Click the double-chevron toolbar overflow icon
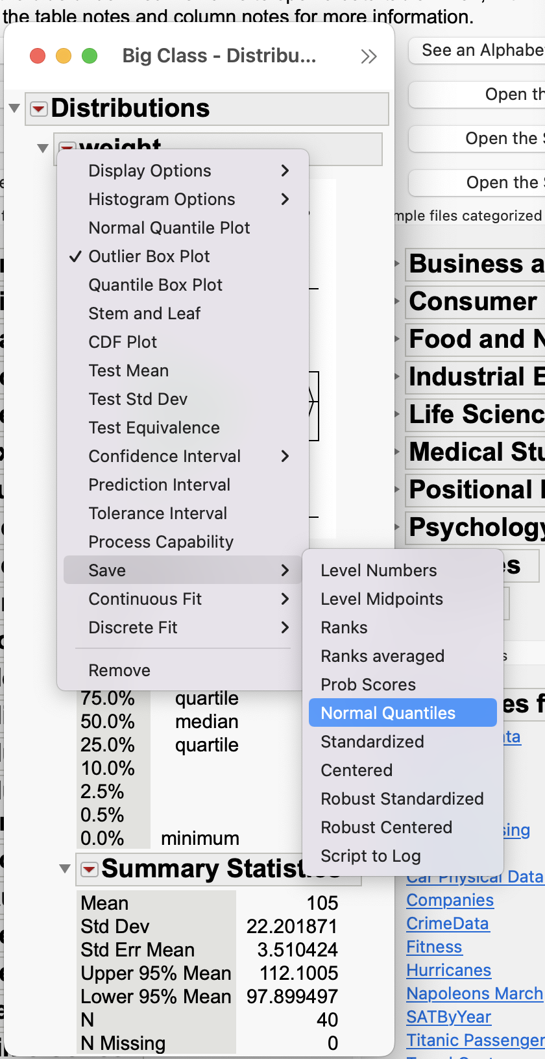 click(x=369, y=57)
